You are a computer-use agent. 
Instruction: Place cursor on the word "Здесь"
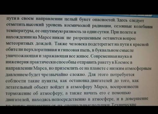click(122, 20)
